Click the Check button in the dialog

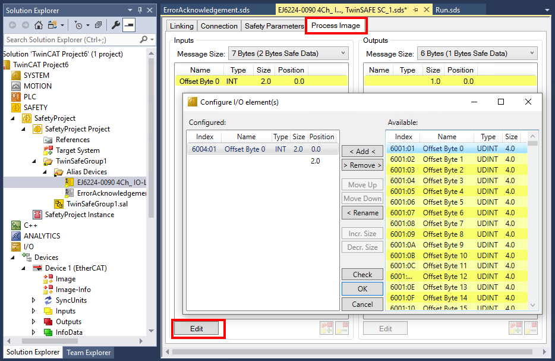(x=362, y=275)
